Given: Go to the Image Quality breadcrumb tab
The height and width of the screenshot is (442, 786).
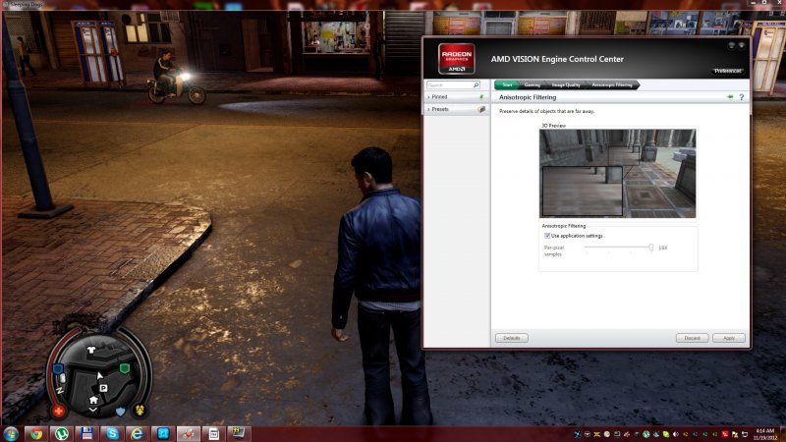Looking at the screenshot, I should click(x=566, y=84).
